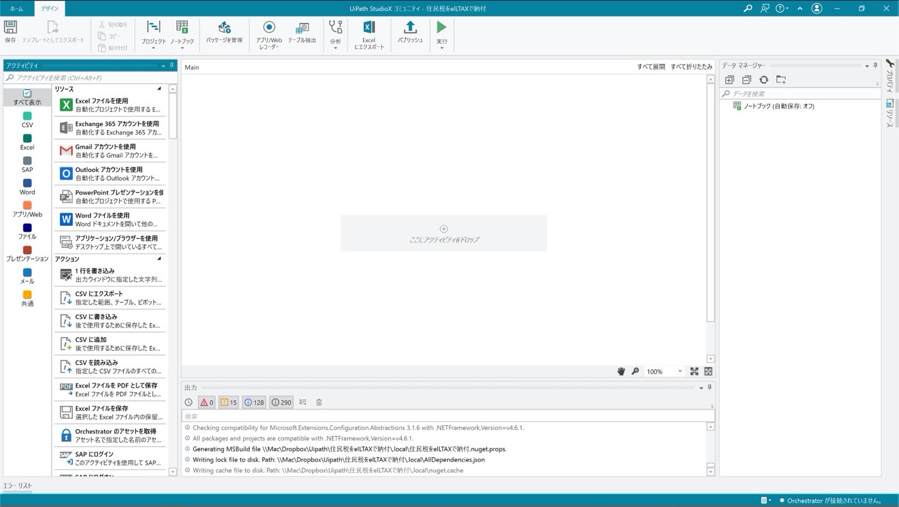Screen dimensions: 899x507
Task: Filter activities by the アプリ/Web category
Action: click(x=27, y=209)
